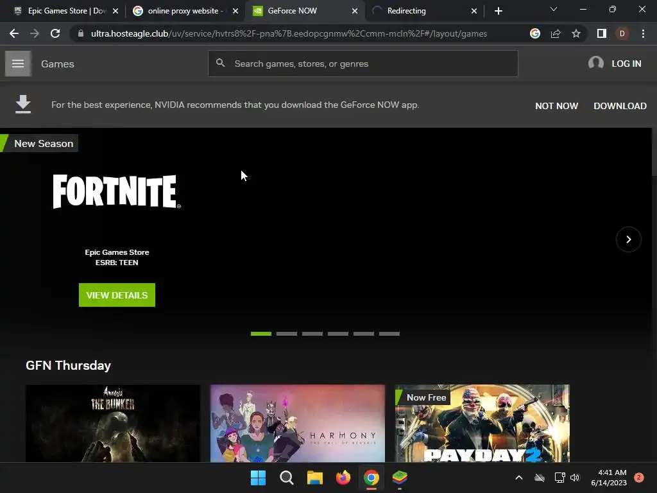Viewport: 657px width, 493px height.
Task: Click VIEW DETAILS for Fortnite
Action: click(117, 295)
